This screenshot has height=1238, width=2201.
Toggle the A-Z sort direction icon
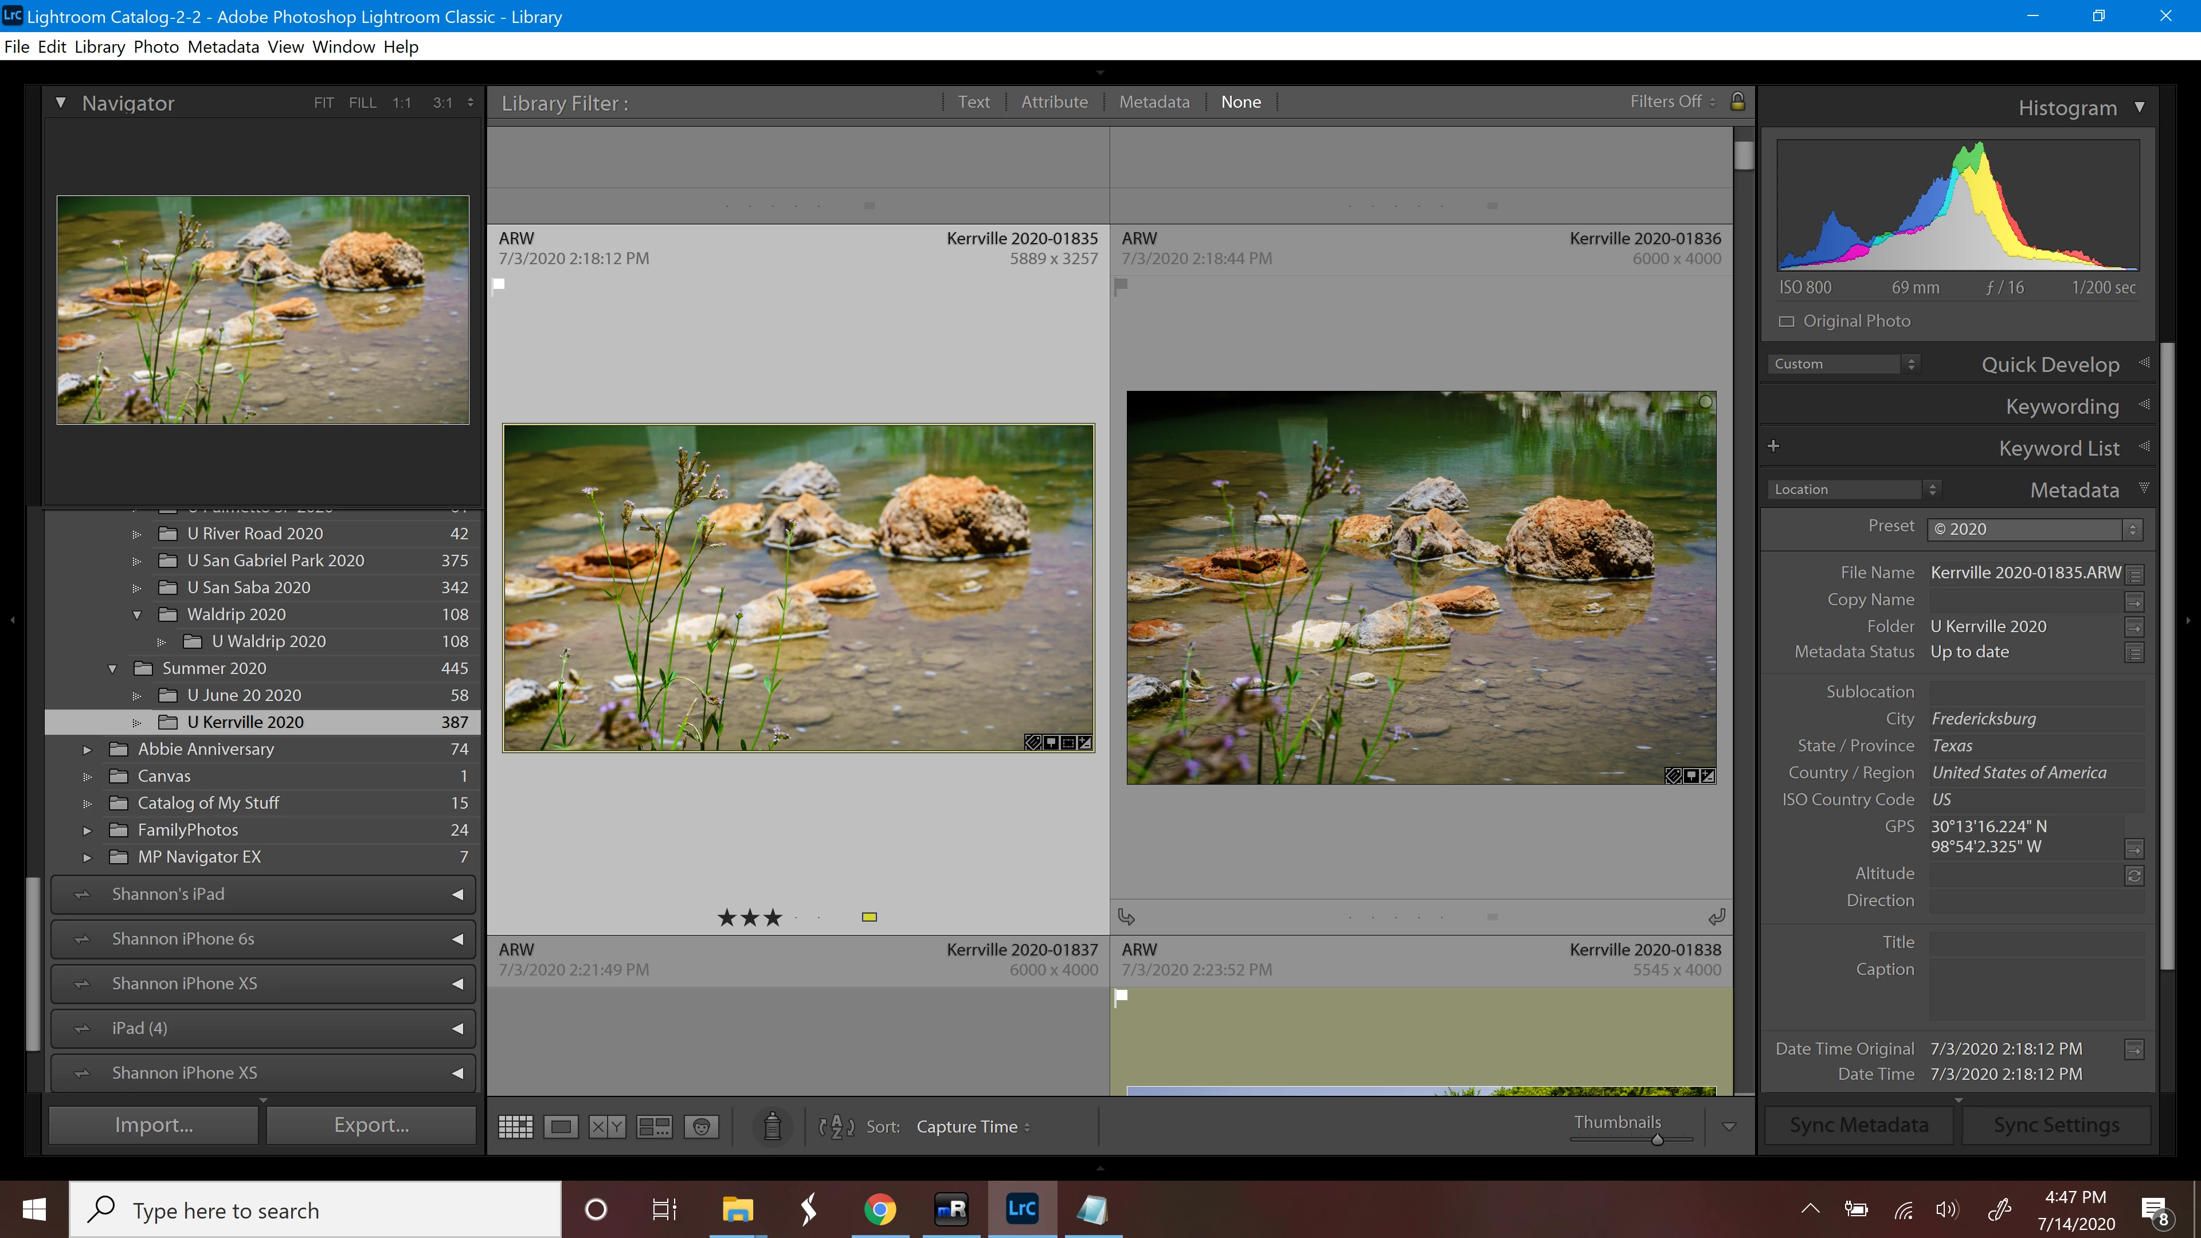(x=836, y=1126)
